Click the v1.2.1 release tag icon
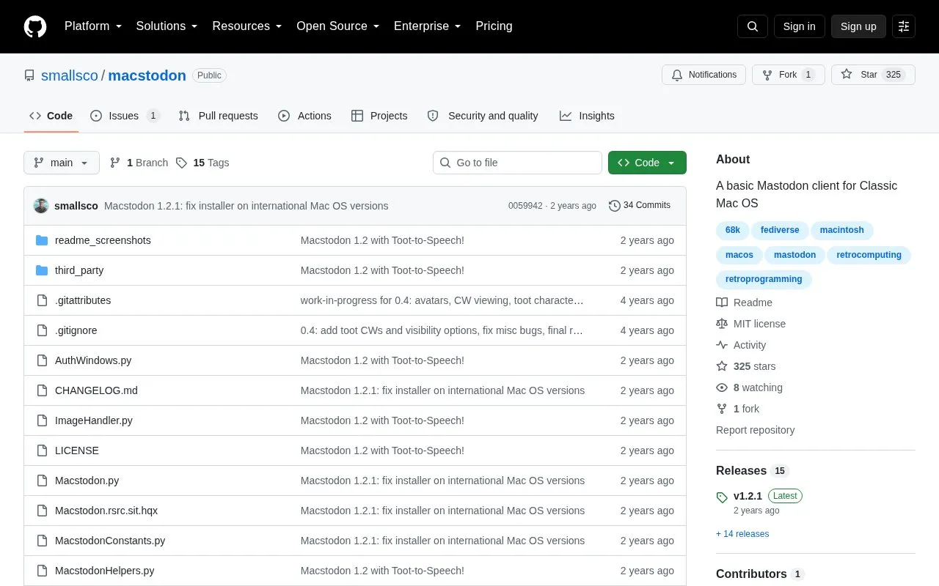Image resolution: width=939 pixels, height=586 pixels. [722, 497]
